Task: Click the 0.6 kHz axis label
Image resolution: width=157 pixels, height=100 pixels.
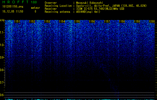Action: click(x=2, y=95)
